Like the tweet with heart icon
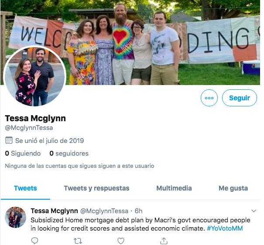Viewport: 264px width, 245px height. coord(121,241)
